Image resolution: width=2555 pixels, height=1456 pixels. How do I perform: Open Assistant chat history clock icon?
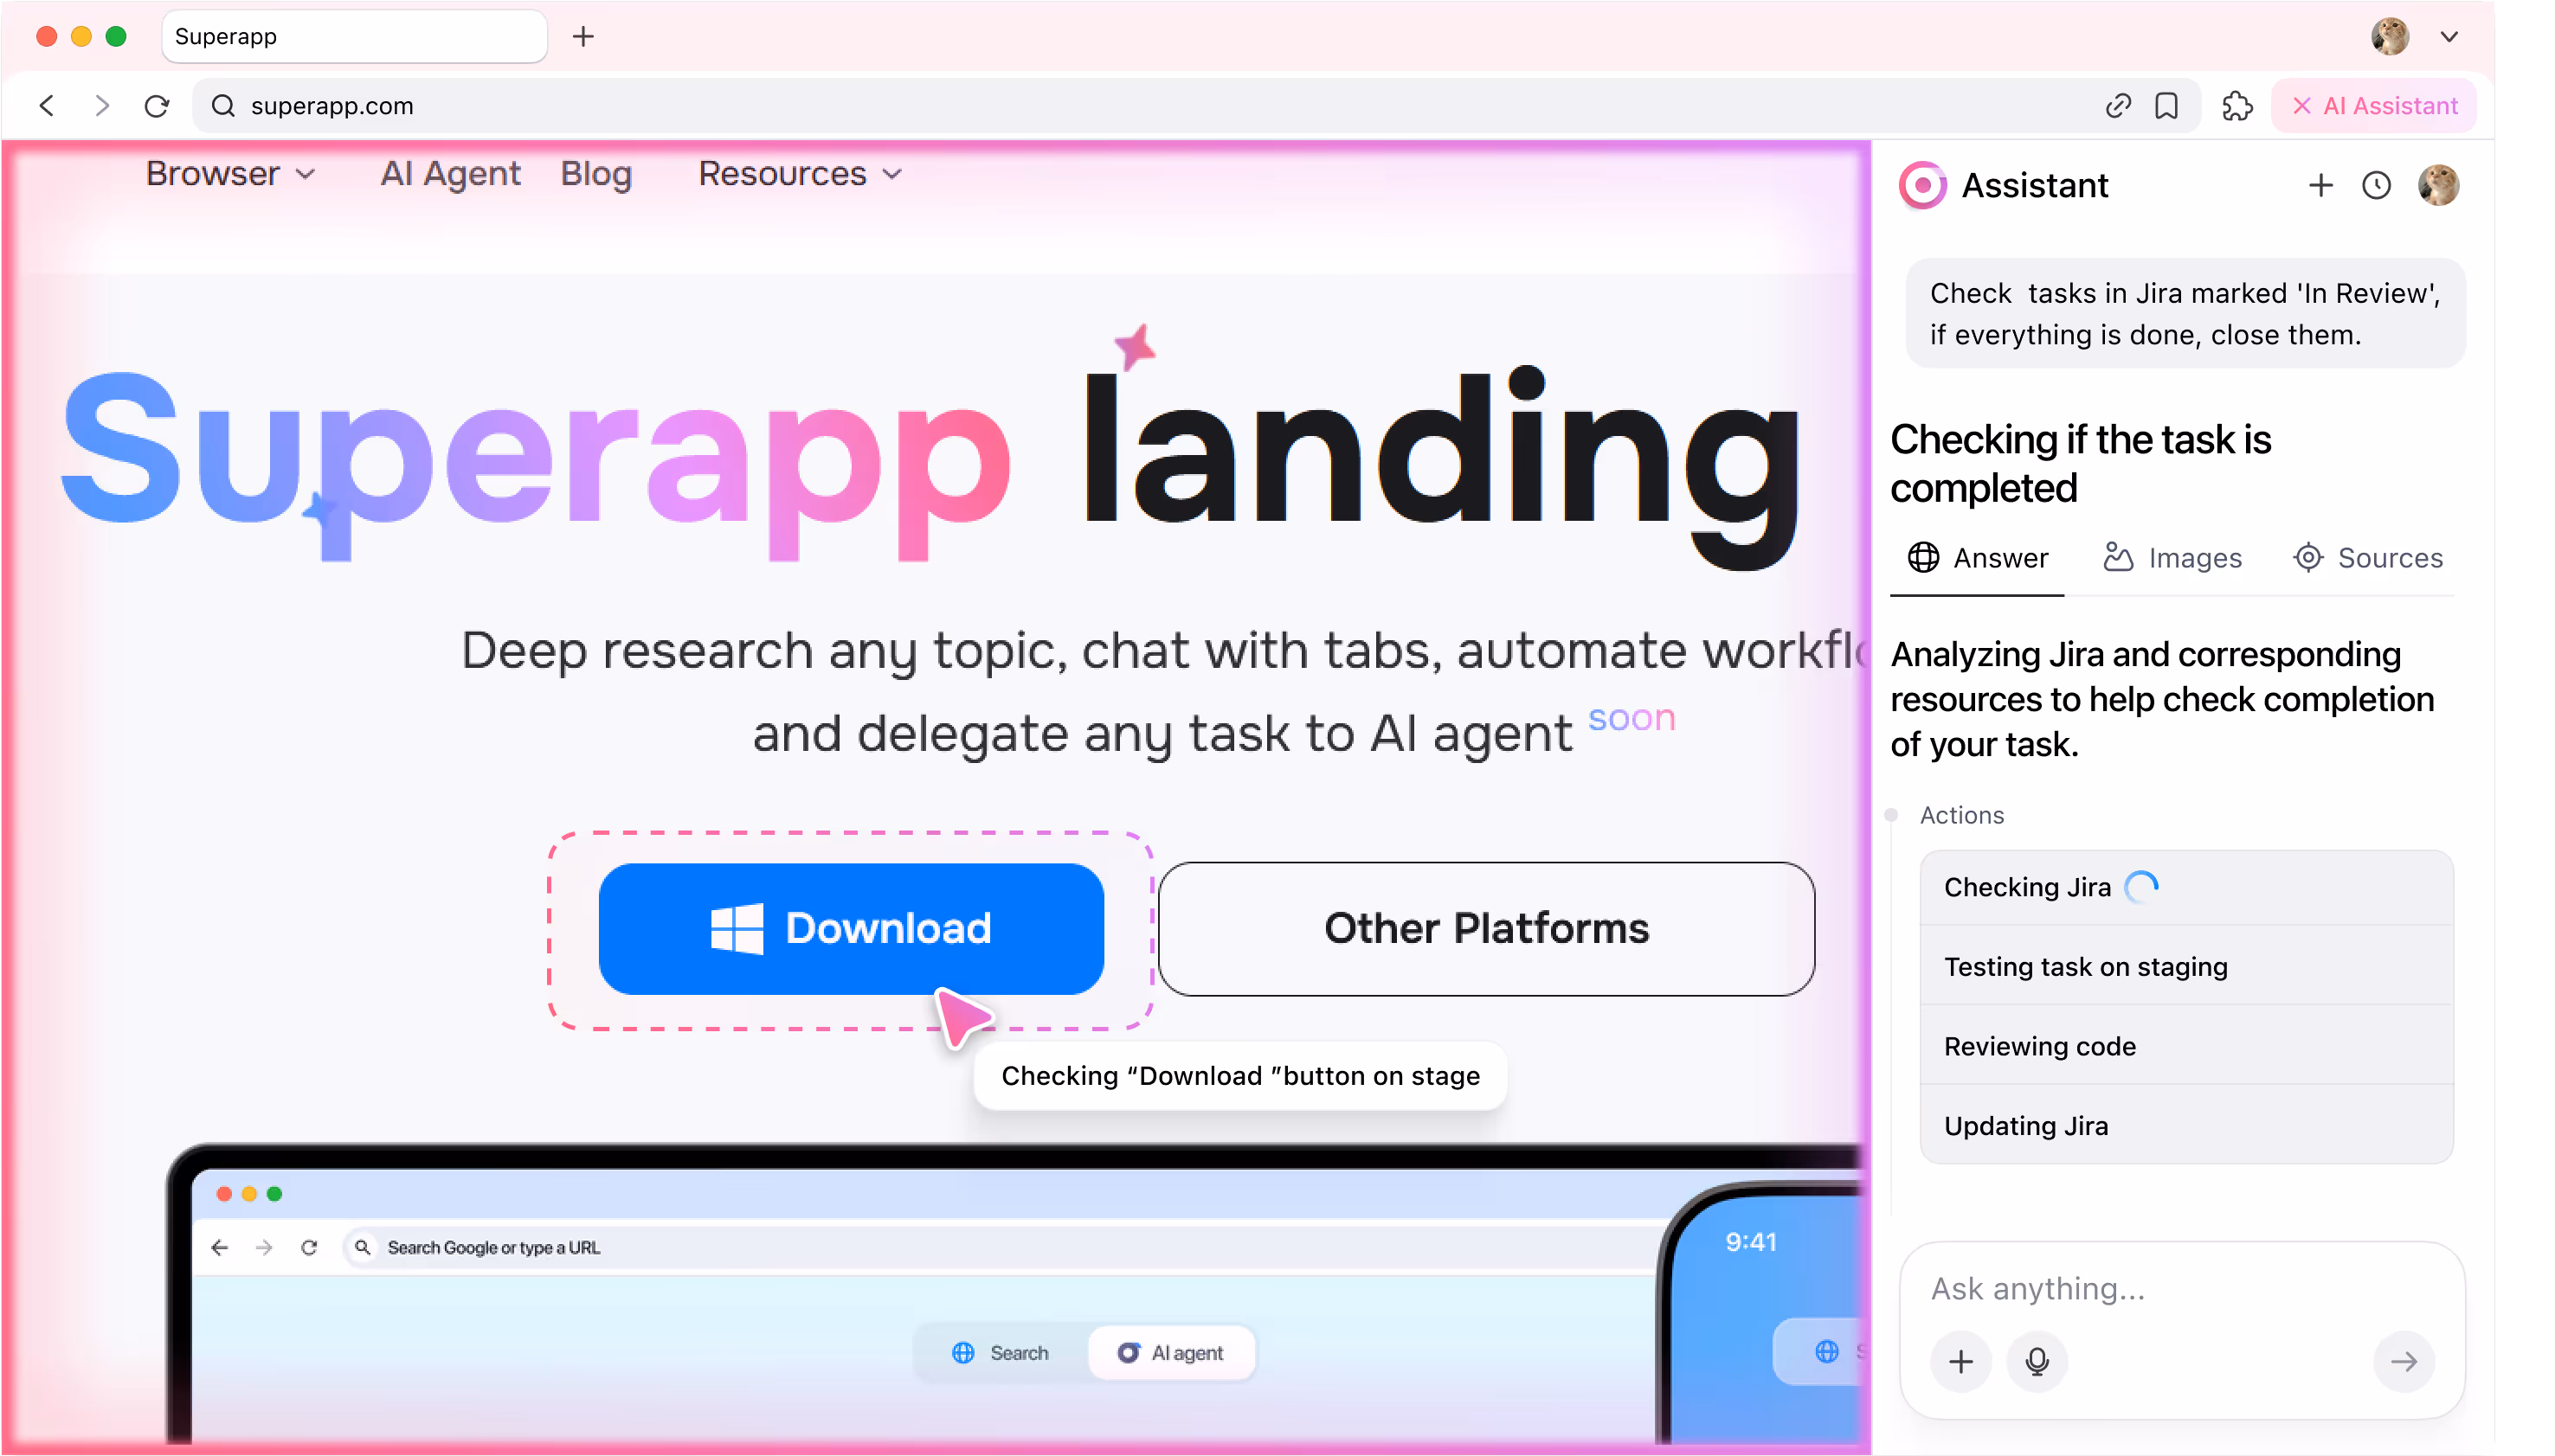pyautogui.click(x=2376, y=185)
